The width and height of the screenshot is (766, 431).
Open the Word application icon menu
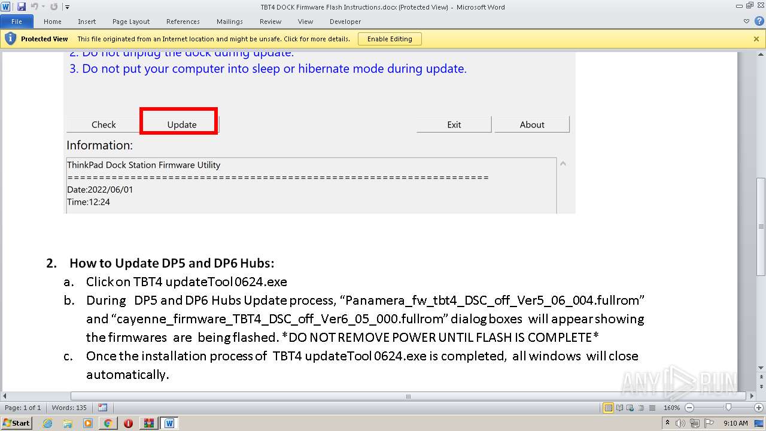pyautogui.click(x=6, y=7)
